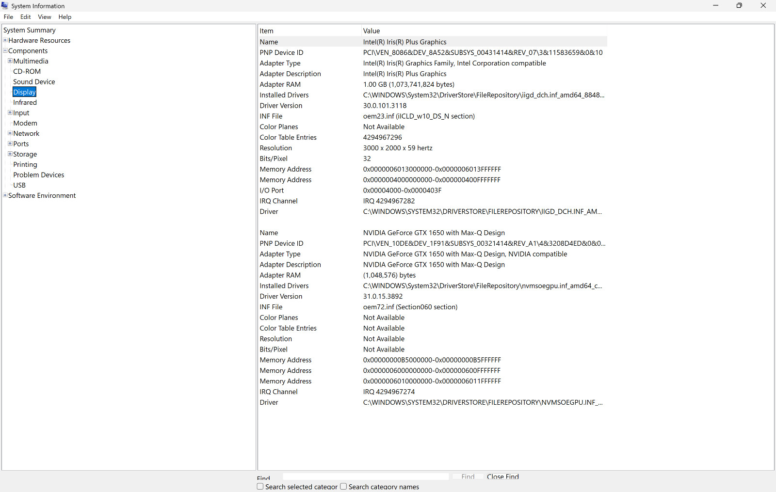Screen dimensions: 776x492
Task: Click the 30.0.101.3118 driver version value
Action: coord(385,106)
